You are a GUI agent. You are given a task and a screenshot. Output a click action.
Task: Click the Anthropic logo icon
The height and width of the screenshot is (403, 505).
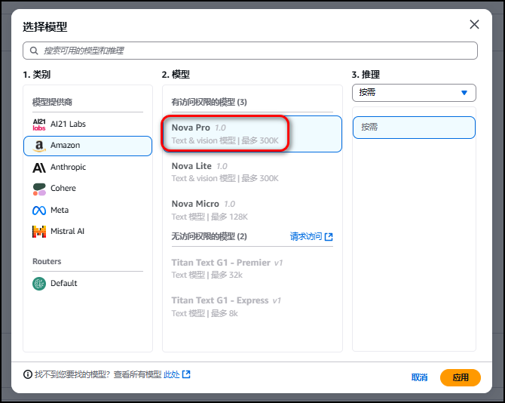39,168
